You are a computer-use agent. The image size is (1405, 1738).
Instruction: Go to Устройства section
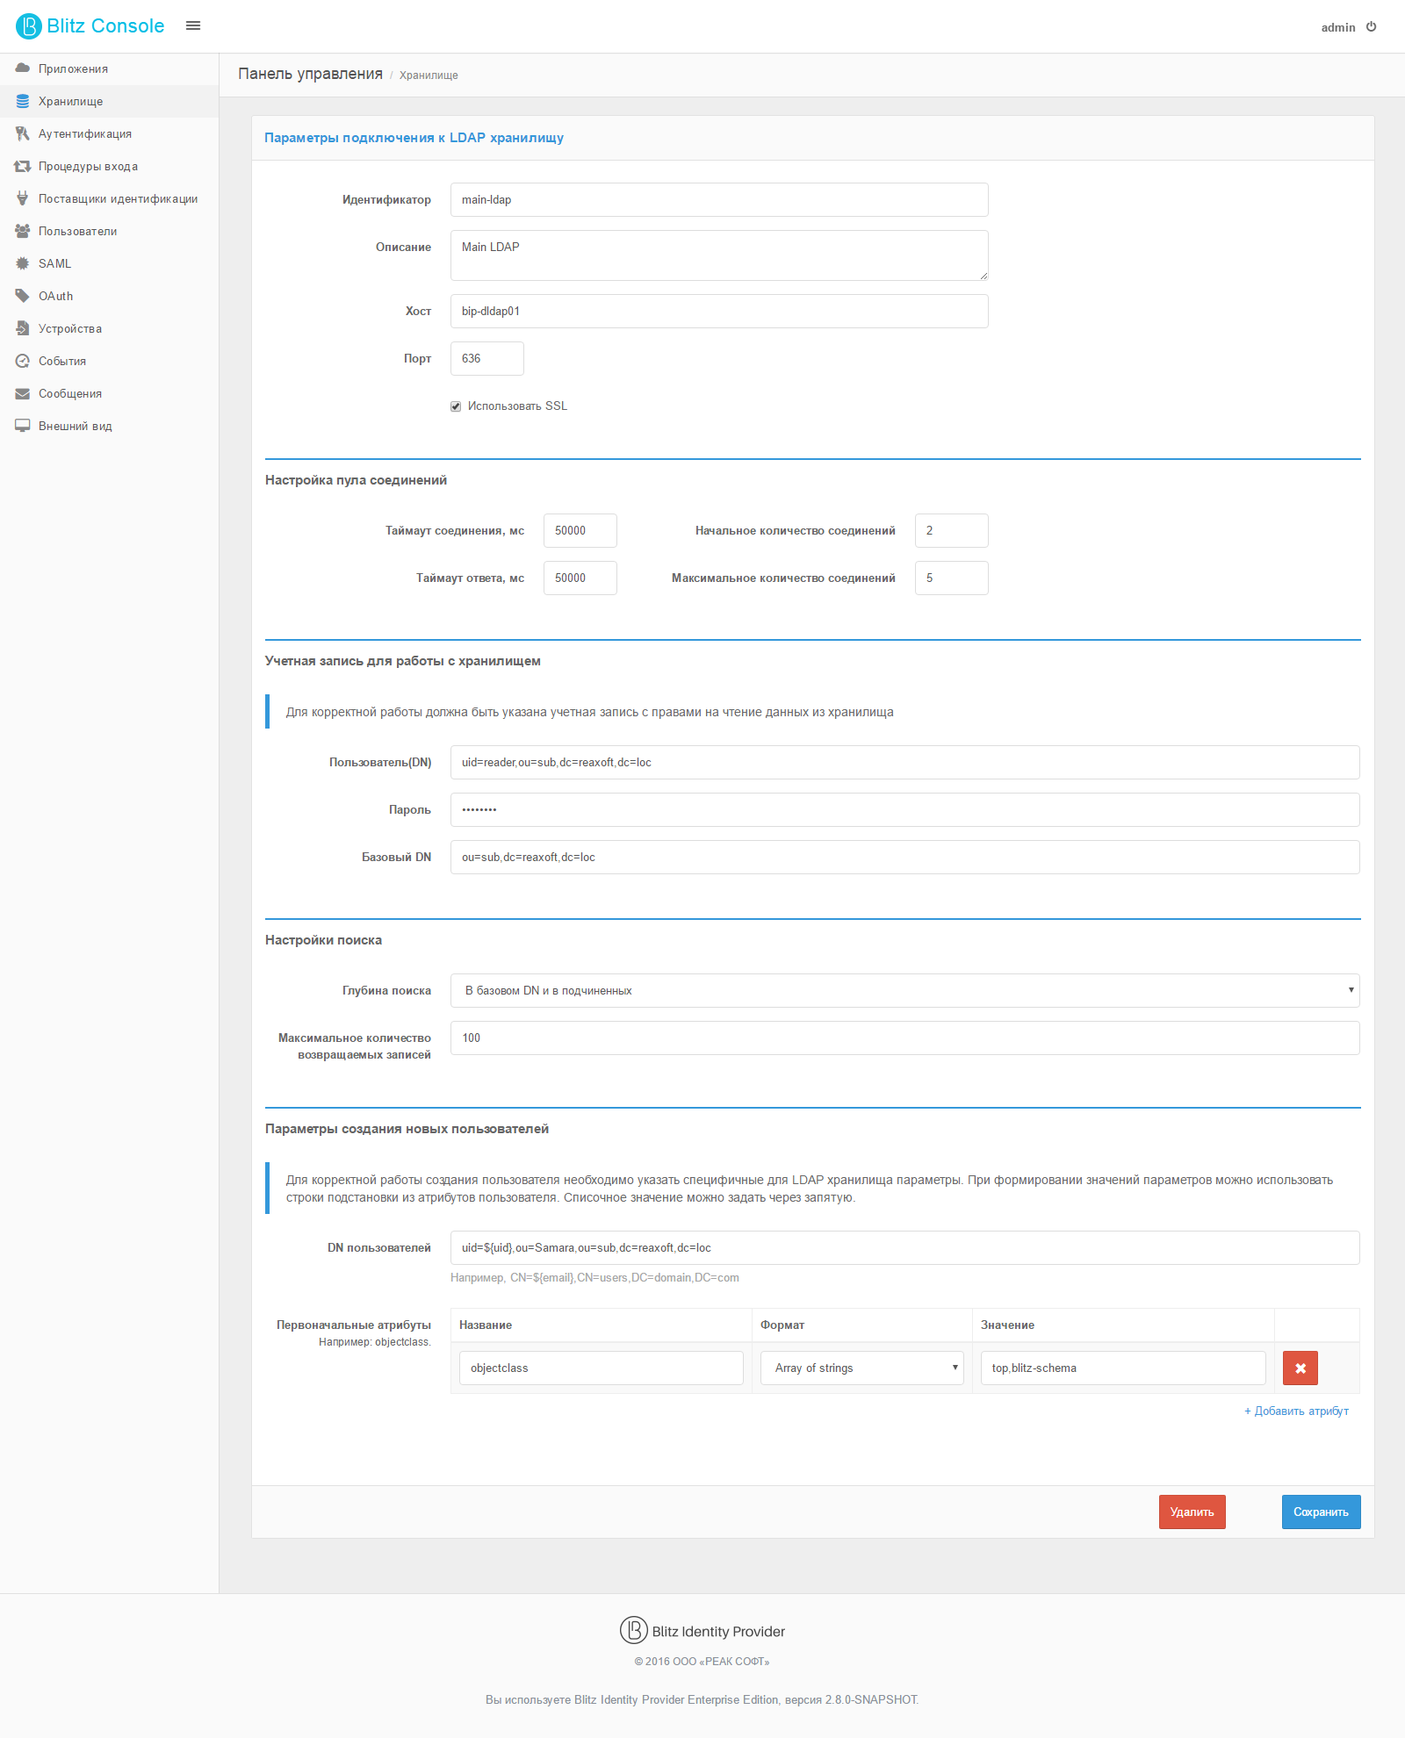pos(109,328)
